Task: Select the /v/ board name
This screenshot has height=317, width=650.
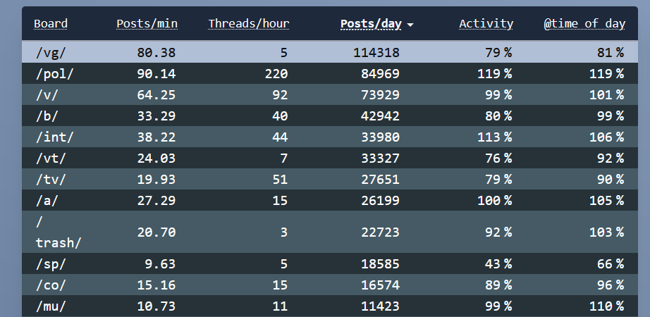Action: pyautogui.click(x=47, y=95)
